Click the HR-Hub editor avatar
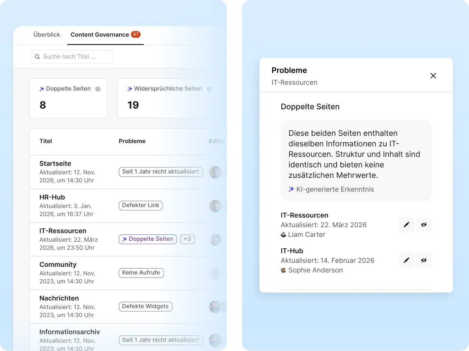The image size is (469, 351). click(215, 206)
